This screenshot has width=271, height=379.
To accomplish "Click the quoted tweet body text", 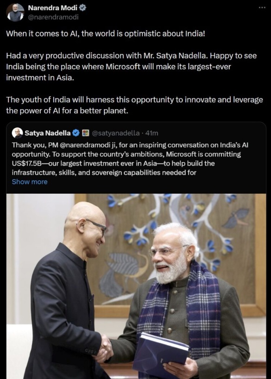I will click(130, 159).
